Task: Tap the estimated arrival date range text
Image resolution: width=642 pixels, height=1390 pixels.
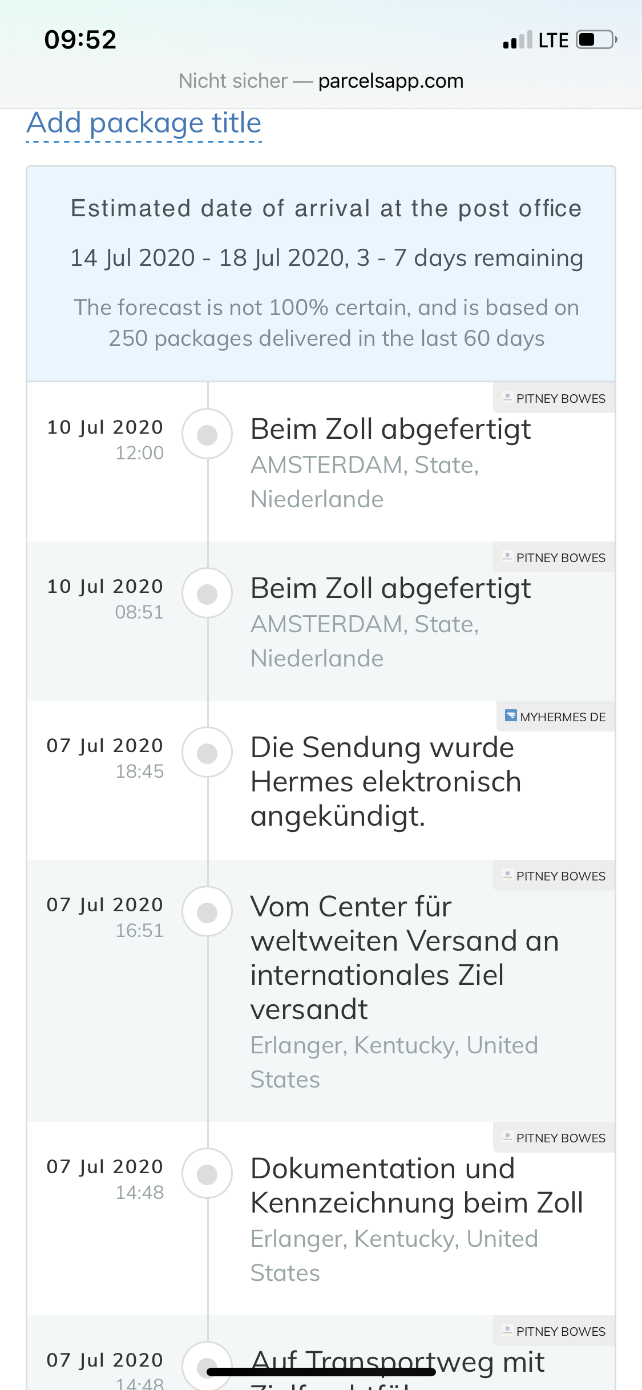Action: (x=326, y=258)
